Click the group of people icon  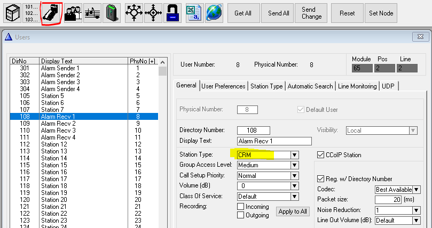[73, 13]
